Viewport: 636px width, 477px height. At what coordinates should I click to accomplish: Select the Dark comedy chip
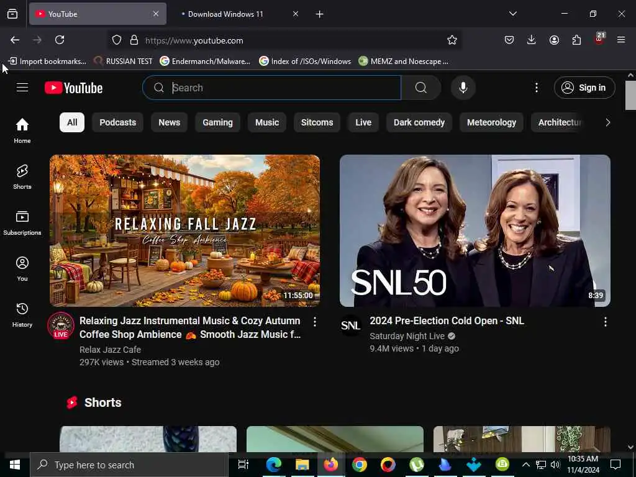coord(419,122)
